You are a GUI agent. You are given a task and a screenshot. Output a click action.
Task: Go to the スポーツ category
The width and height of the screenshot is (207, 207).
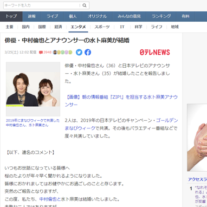pos(102,27)
